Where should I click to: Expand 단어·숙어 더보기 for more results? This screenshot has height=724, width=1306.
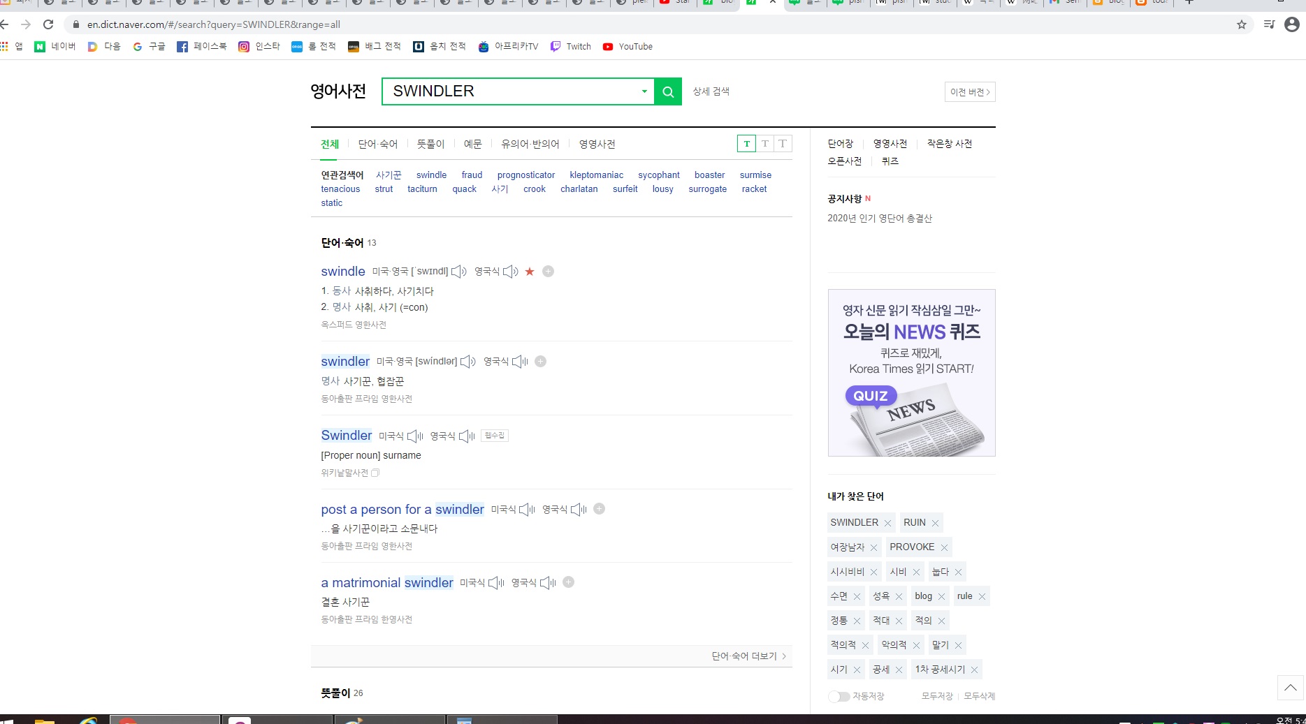[x=749, y=656]
